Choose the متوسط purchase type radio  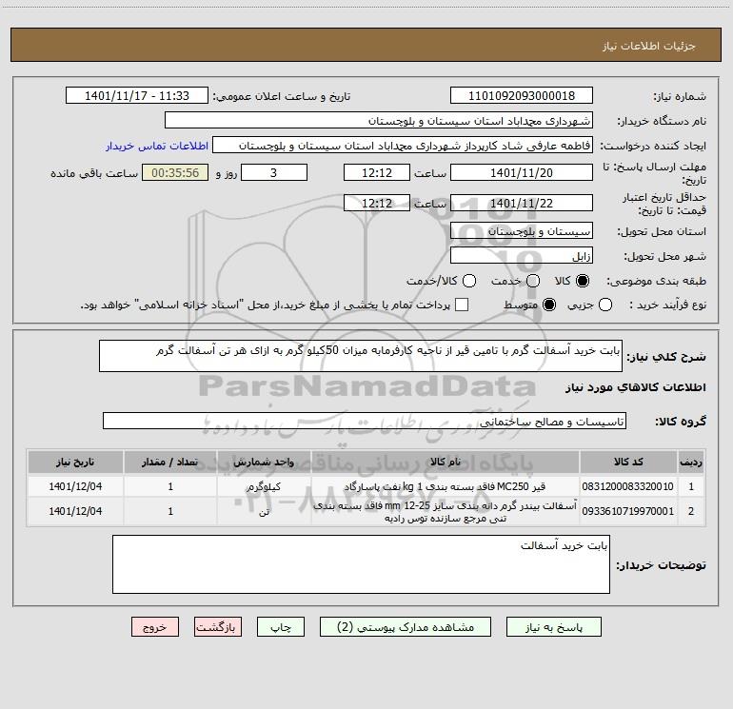pyautogui.click(x=549, y=305)
